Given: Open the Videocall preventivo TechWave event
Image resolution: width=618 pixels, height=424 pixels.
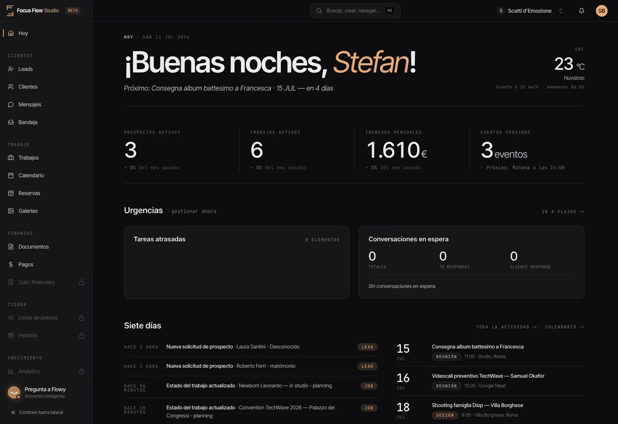Looking at the screenshot, I should tap(490, 381).
